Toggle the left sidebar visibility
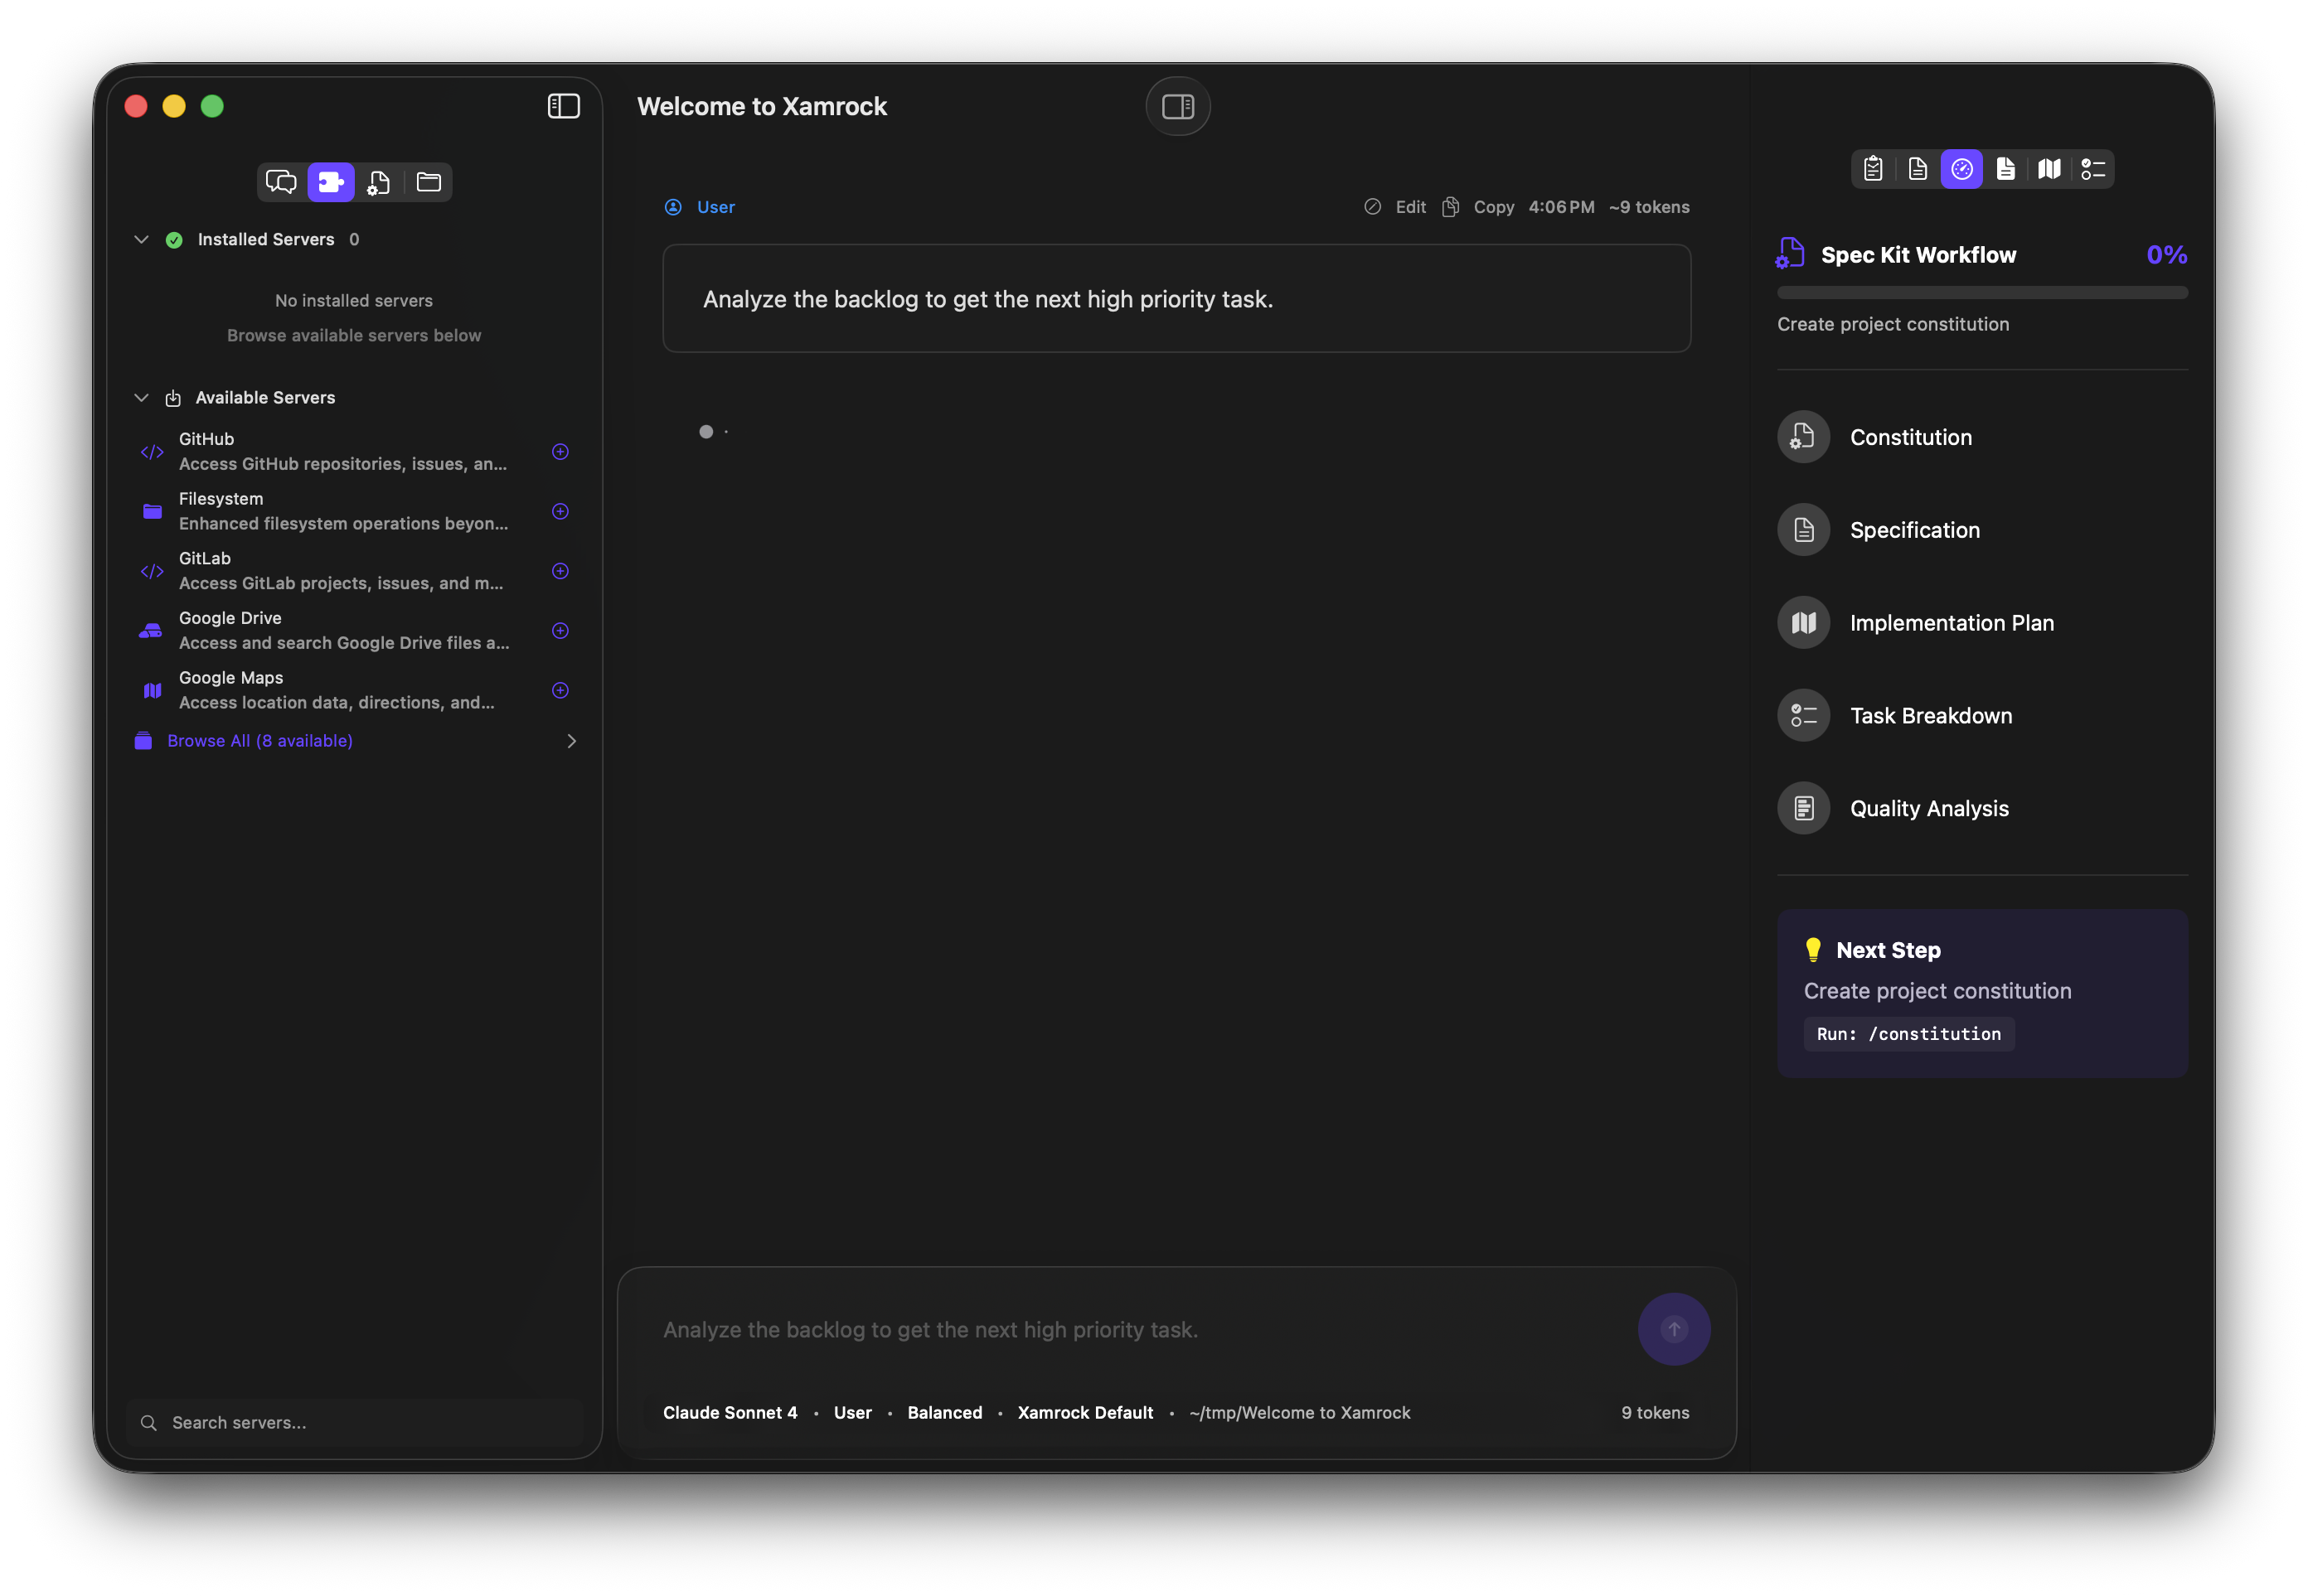 pos(563,106)
